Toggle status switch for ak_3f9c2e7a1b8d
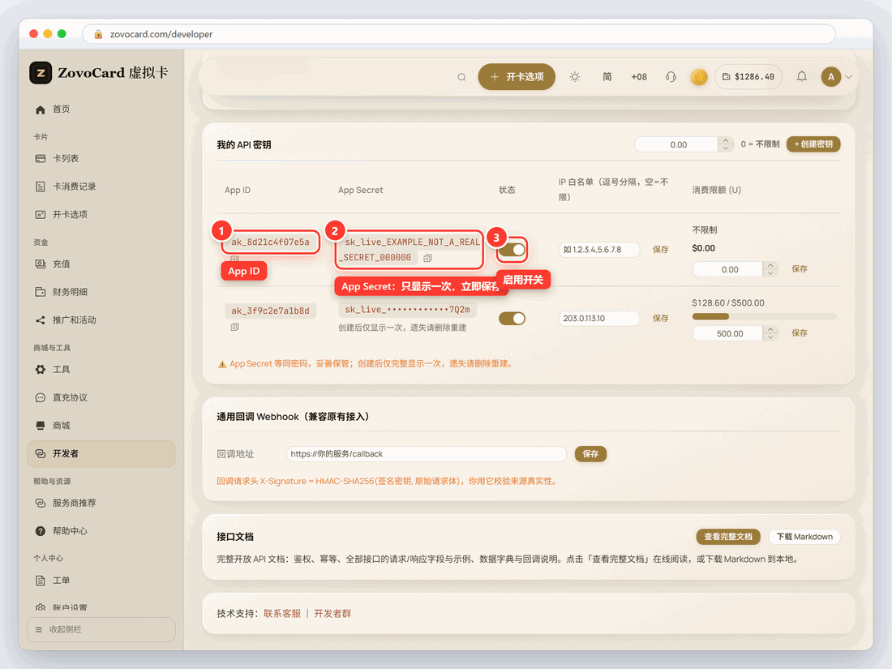This screenshot has width=892, height=669. 512,318
